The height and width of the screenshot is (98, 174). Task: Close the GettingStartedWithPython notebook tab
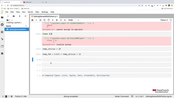coord(57,16)
